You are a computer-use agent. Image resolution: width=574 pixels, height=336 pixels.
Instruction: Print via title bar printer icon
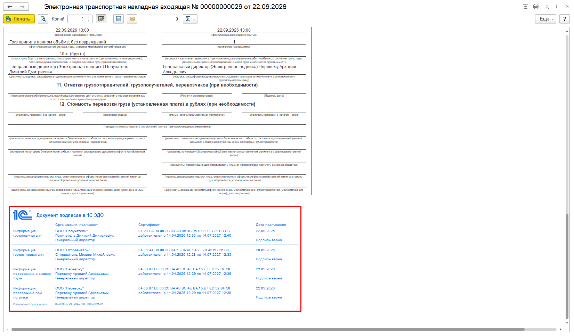click(x=536, y=7)
